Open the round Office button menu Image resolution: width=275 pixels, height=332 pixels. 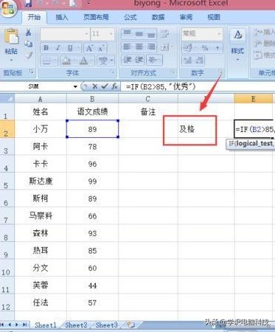click(8, 9)
